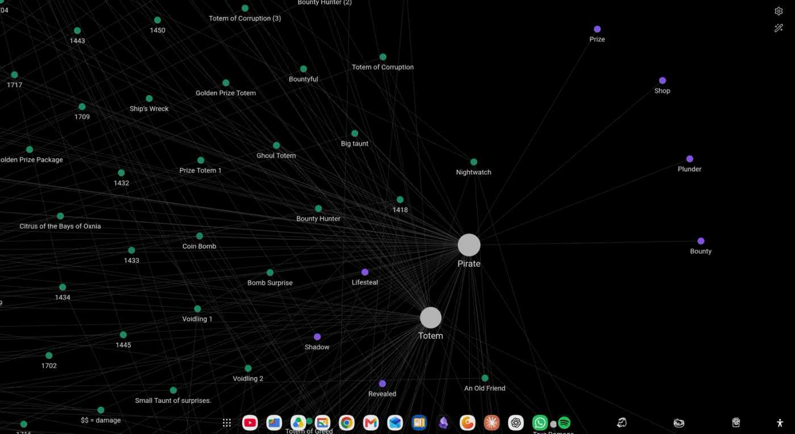This screenshot has height=434, width=795.
Task: Select the large Totem hub node
Action: (430, 318)
